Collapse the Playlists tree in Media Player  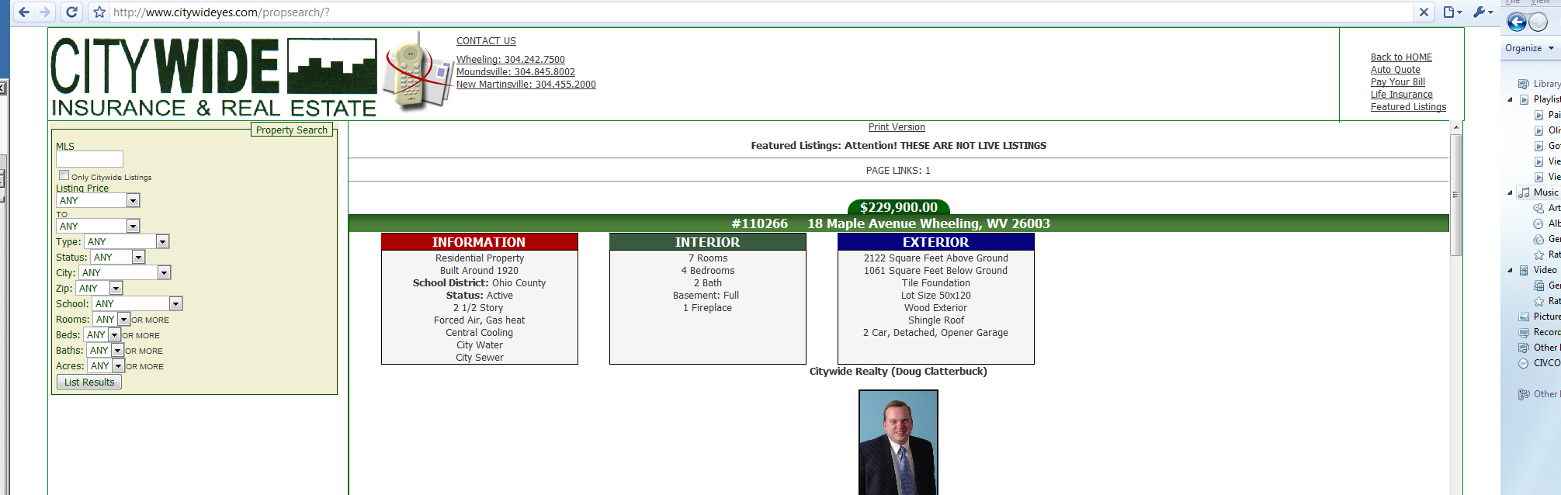point(1511,99)
